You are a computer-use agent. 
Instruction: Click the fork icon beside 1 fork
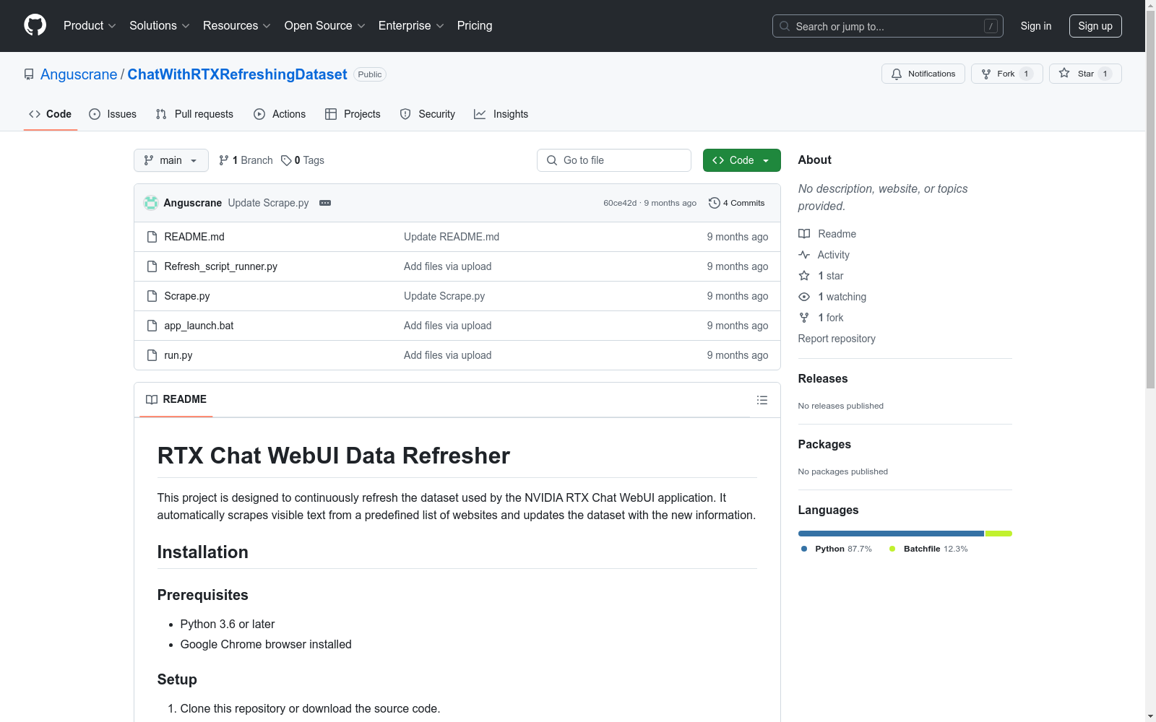coord(804,318)
